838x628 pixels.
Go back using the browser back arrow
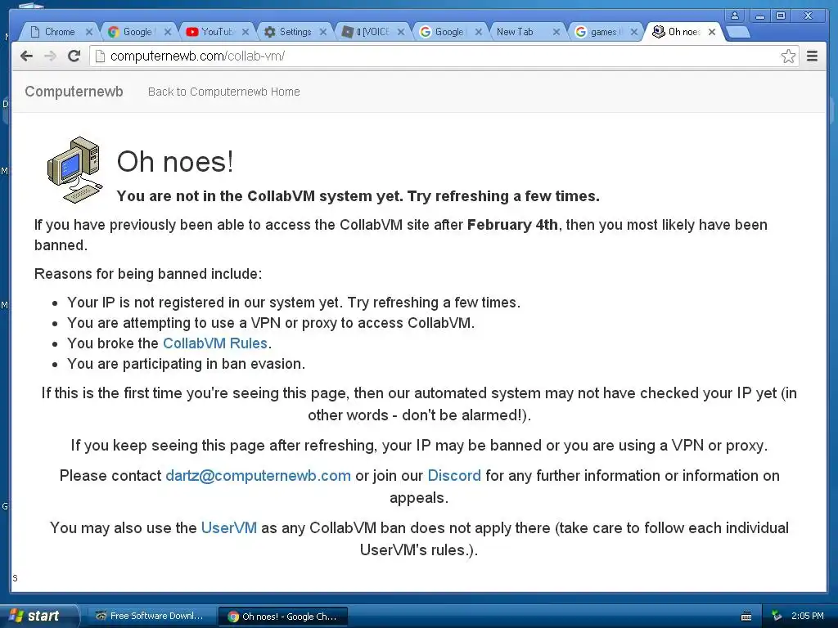pos(26,56)
